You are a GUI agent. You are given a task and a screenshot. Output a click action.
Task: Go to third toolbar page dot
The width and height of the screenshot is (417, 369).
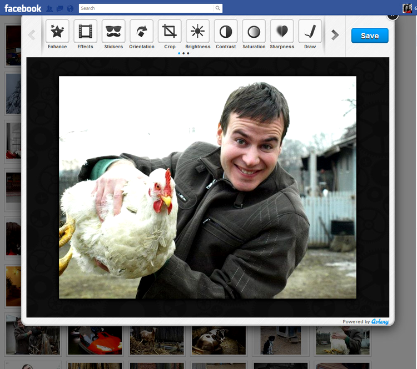click(188, 53)
